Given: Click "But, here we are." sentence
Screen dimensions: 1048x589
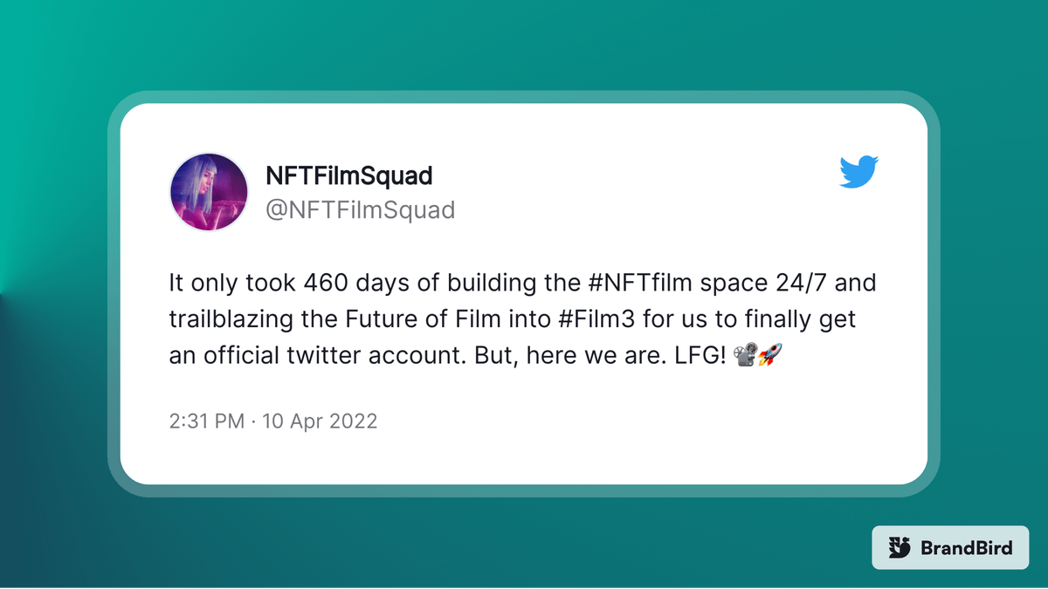Looking at the screenshot, I should [x=573, y=355].
